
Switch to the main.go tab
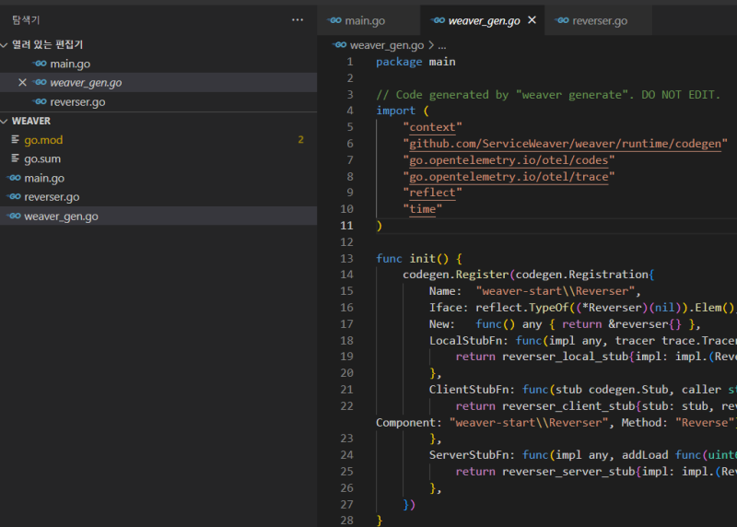(365, 20)
